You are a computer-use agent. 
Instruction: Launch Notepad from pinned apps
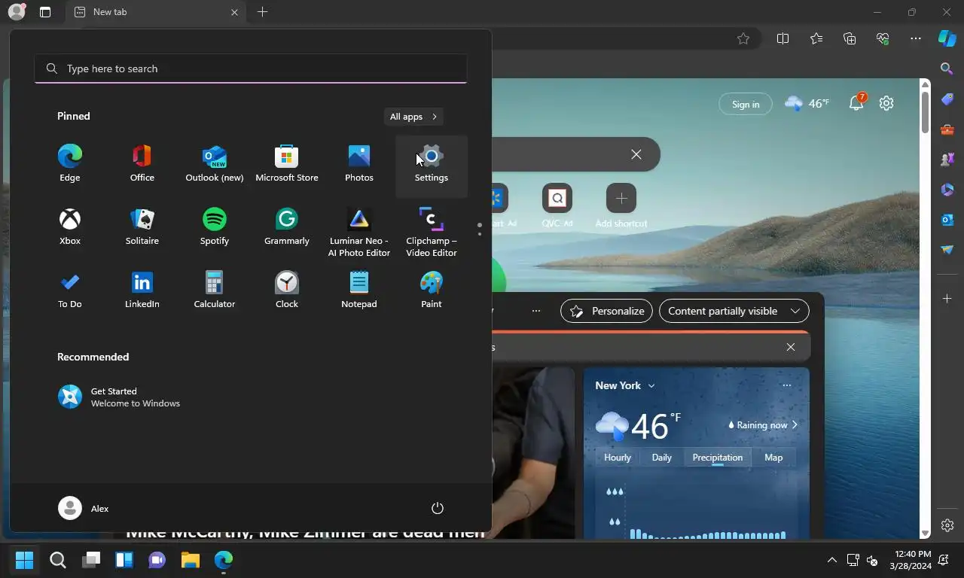[x=359, y=291]
